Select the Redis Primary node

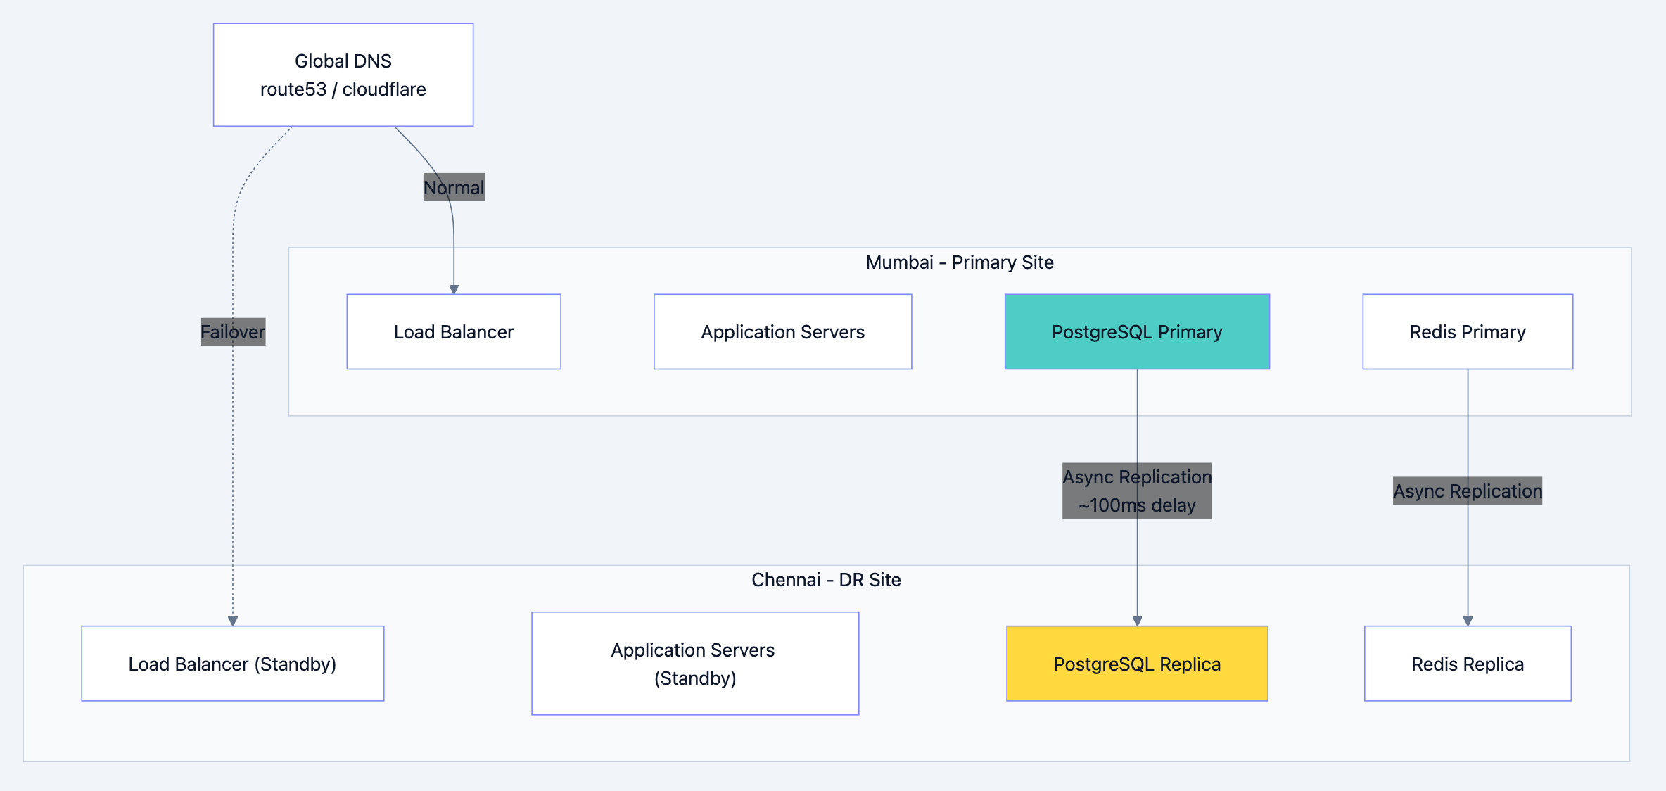1468,331
